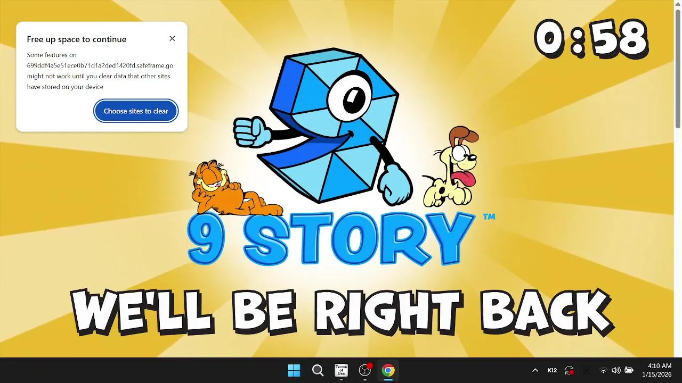Check battery status icon
Viewport: 682px width, 383px height.
[x=629, y=370]
